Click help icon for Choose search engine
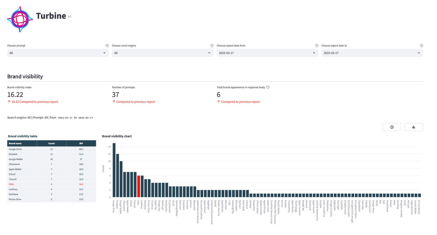 [x=212, y=46]
